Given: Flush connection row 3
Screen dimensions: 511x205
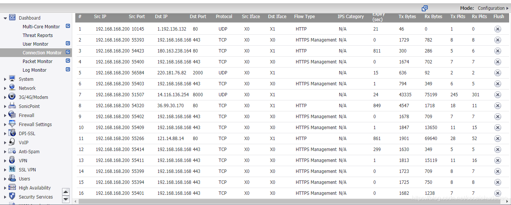Looking at the screenshot, I should (x=497, y=51).
